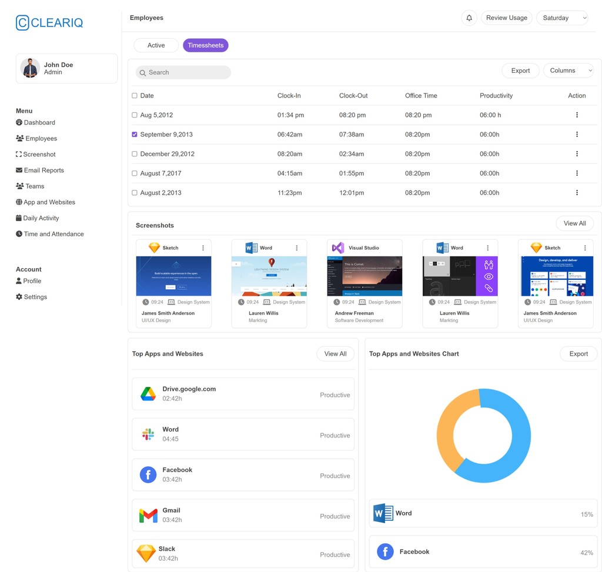This screenshot has width=602, height=572.
Task: Export the timesheets table
Action: coord(520,71)
